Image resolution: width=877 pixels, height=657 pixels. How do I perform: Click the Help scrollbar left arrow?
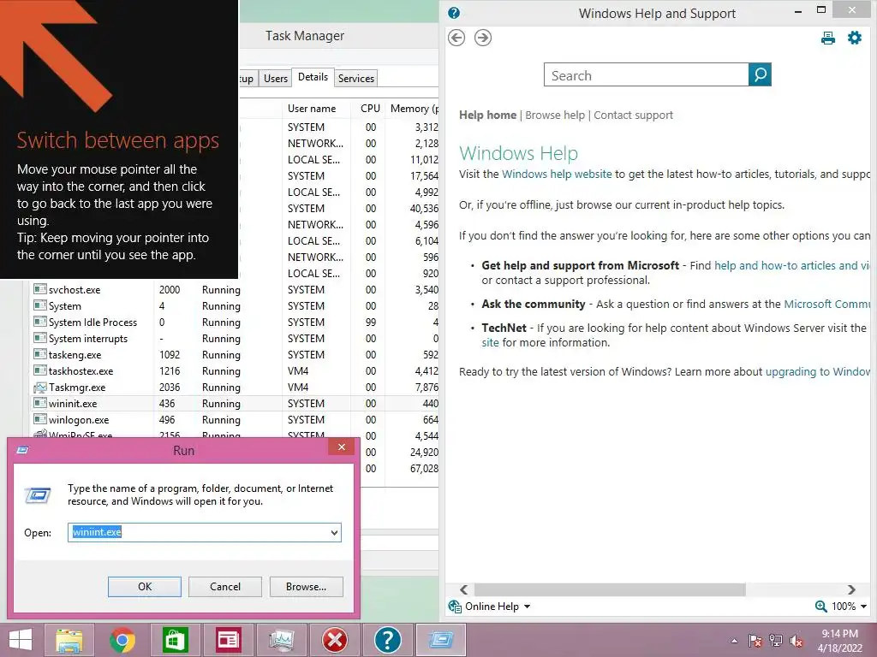click(x=463, y=589)
